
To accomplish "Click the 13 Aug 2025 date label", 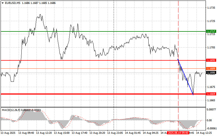I will 8,133.
